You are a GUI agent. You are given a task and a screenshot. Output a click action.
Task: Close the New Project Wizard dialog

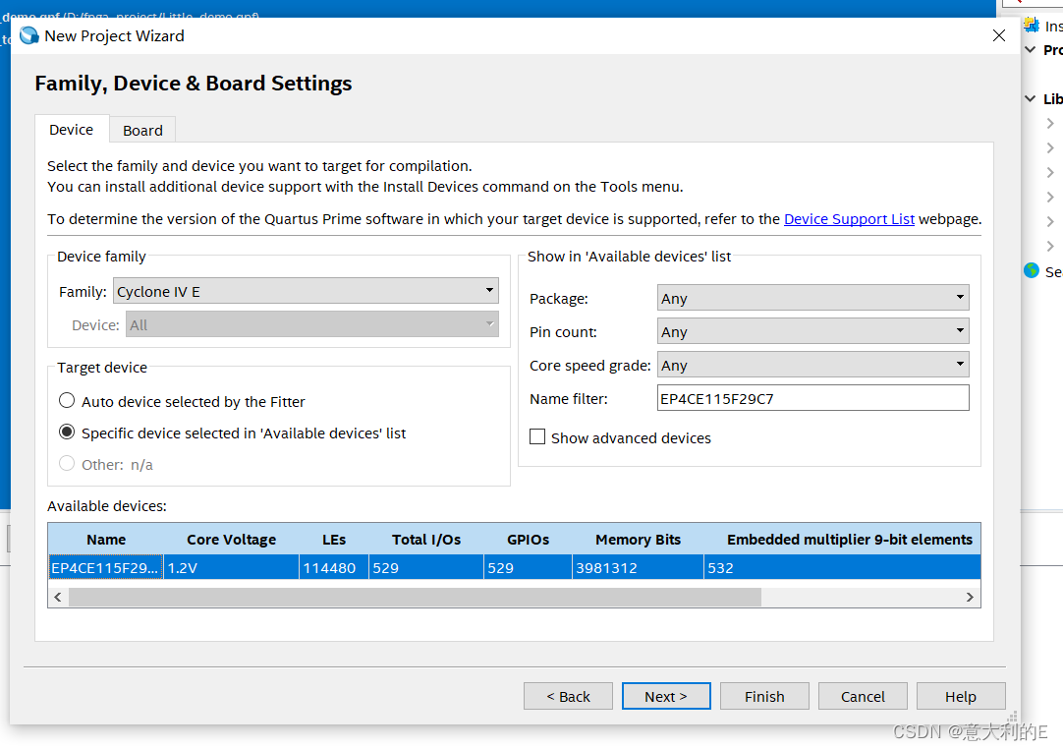point(999,36)
